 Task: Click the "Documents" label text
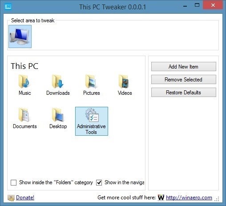25,126
